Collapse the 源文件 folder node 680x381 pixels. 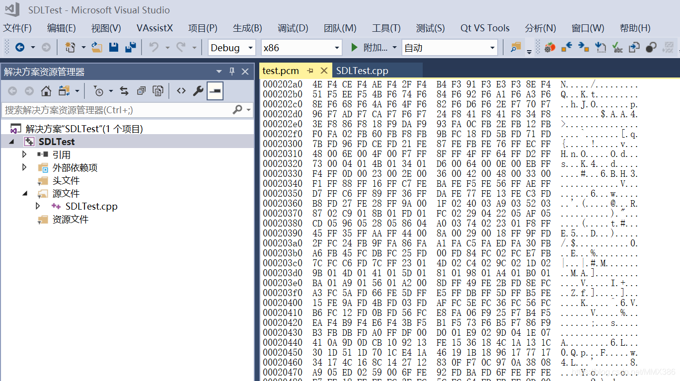(x=24, y=193)
